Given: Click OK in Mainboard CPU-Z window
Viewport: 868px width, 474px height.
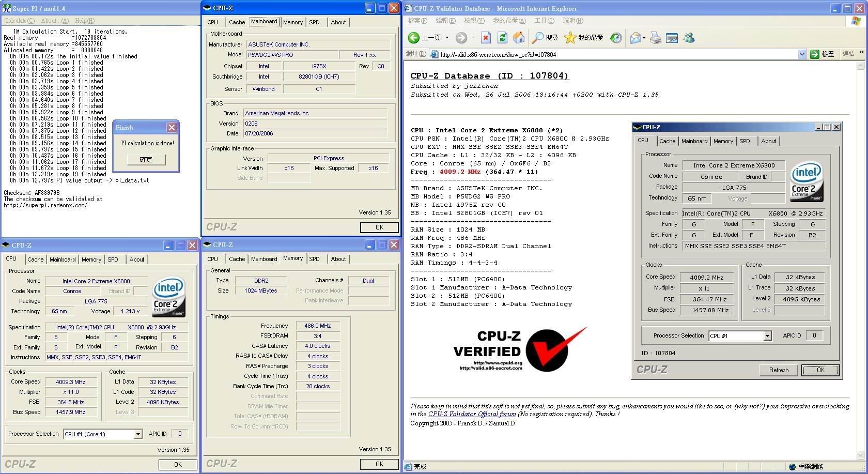Looking at the screenshot, I should (x=379, y=227).
